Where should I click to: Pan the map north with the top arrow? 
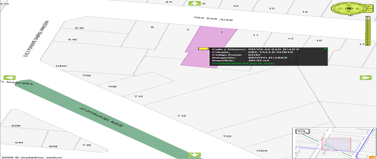[x=195, y=3]
